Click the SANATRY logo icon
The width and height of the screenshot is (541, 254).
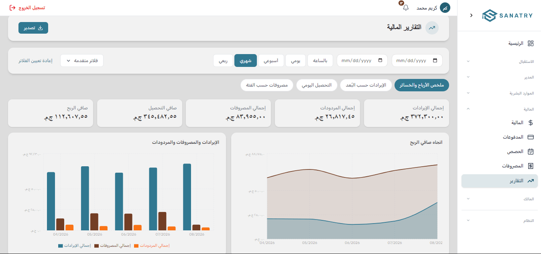(490, 15)
